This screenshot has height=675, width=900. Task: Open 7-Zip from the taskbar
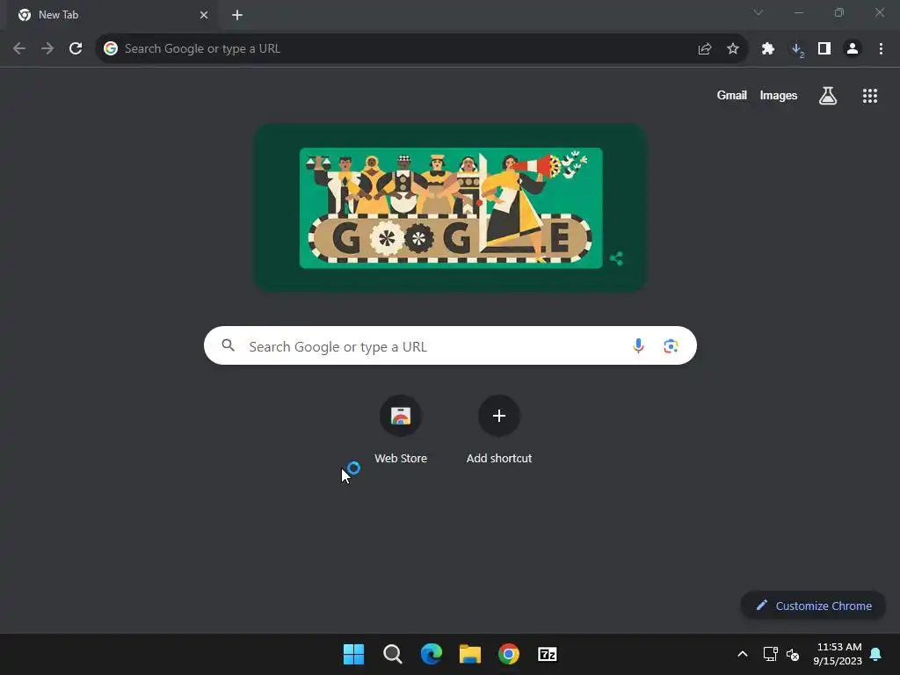pos(547,654)
